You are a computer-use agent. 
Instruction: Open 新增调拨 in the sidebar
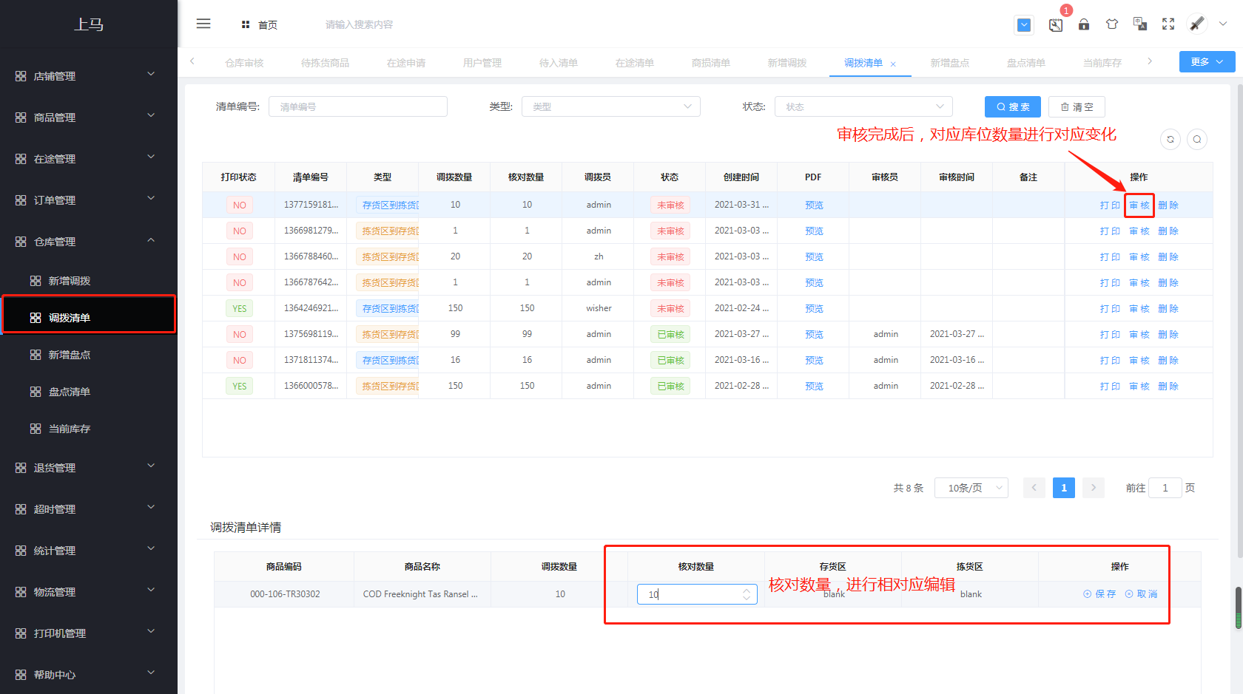89,281
